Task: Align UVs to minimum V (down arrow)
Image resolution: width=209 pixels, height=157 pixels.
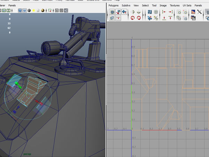Action: click(x=164, y=18)
